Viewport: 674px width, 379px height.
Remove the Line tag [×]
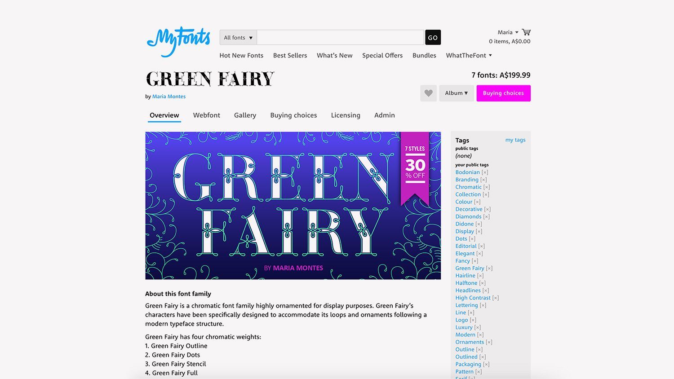[x=471, y=313]
